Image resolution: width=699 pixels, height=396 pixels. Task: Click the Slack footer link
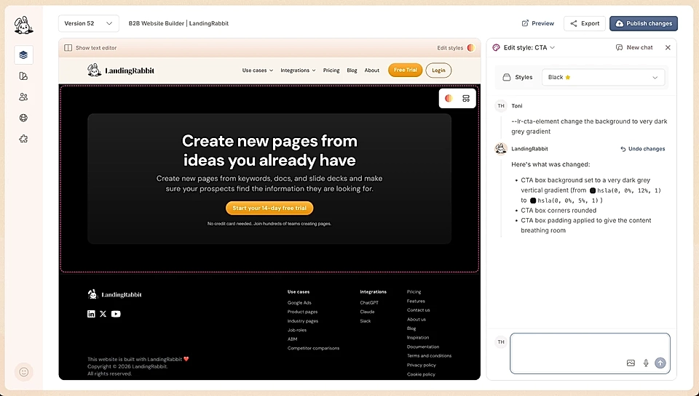365,321
